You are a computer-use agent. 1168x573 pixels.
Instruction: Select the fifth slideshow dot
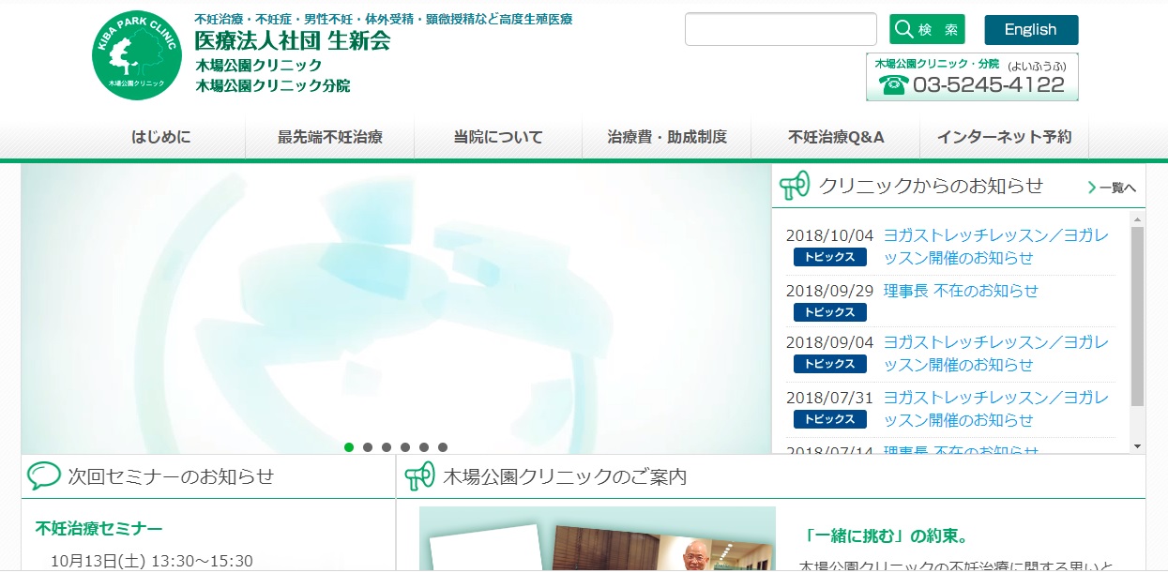(424, 447)
